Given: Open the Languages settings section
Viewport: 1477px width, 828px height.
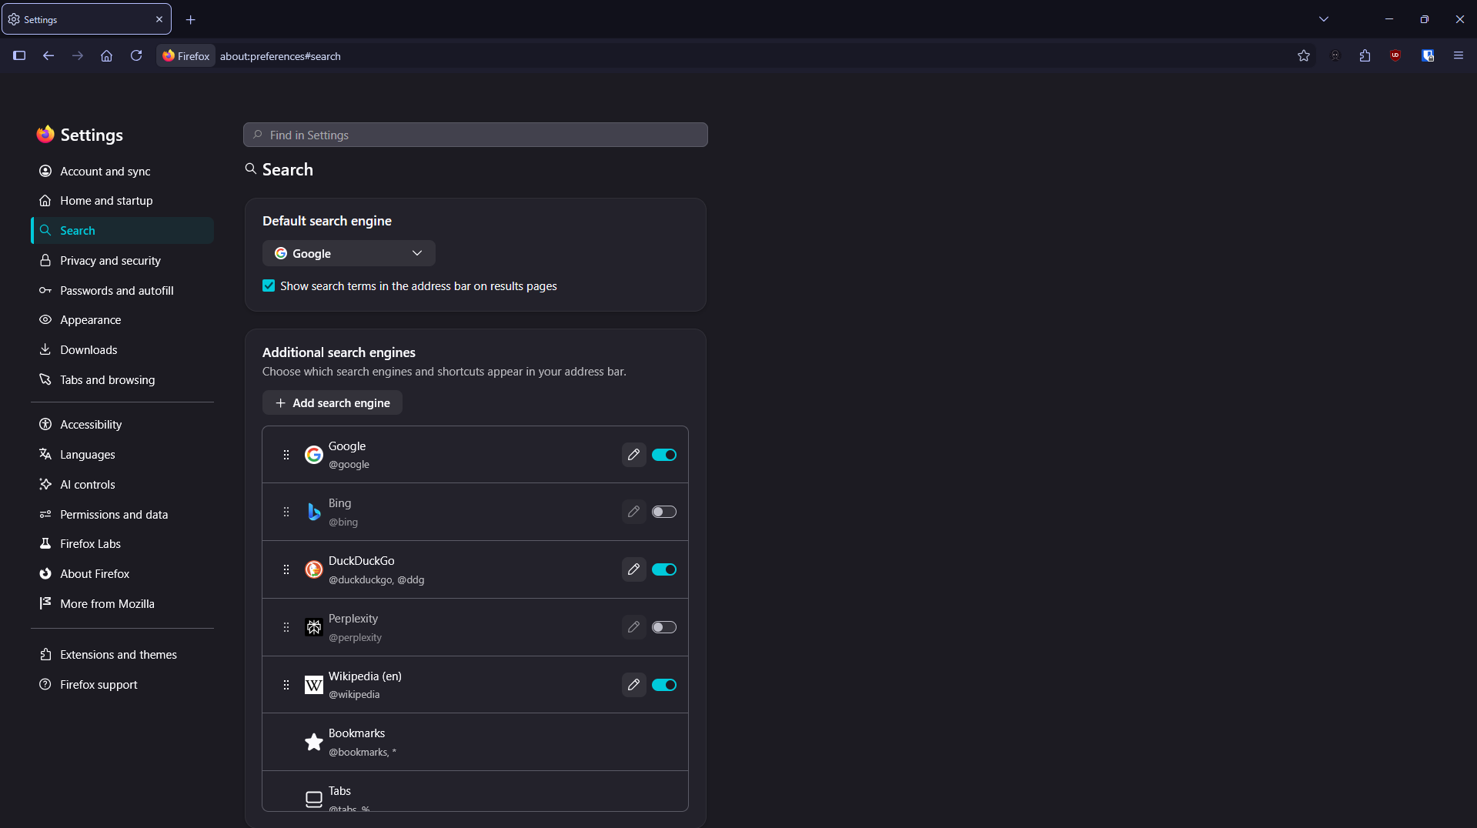Looking at the screenshot, I should [122, 455].
